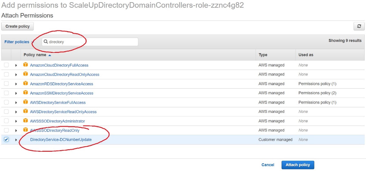366x171 pixels.
Task: Click the Policy name sort arrow
Action: point(50,55)
